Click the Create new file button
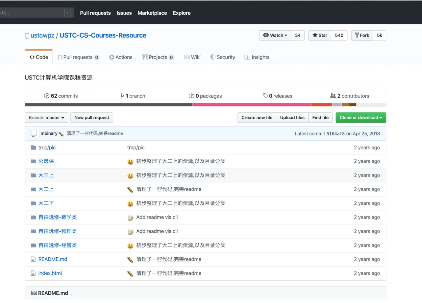422x303 pixels. pyautogui.click(x=257, y=118)
